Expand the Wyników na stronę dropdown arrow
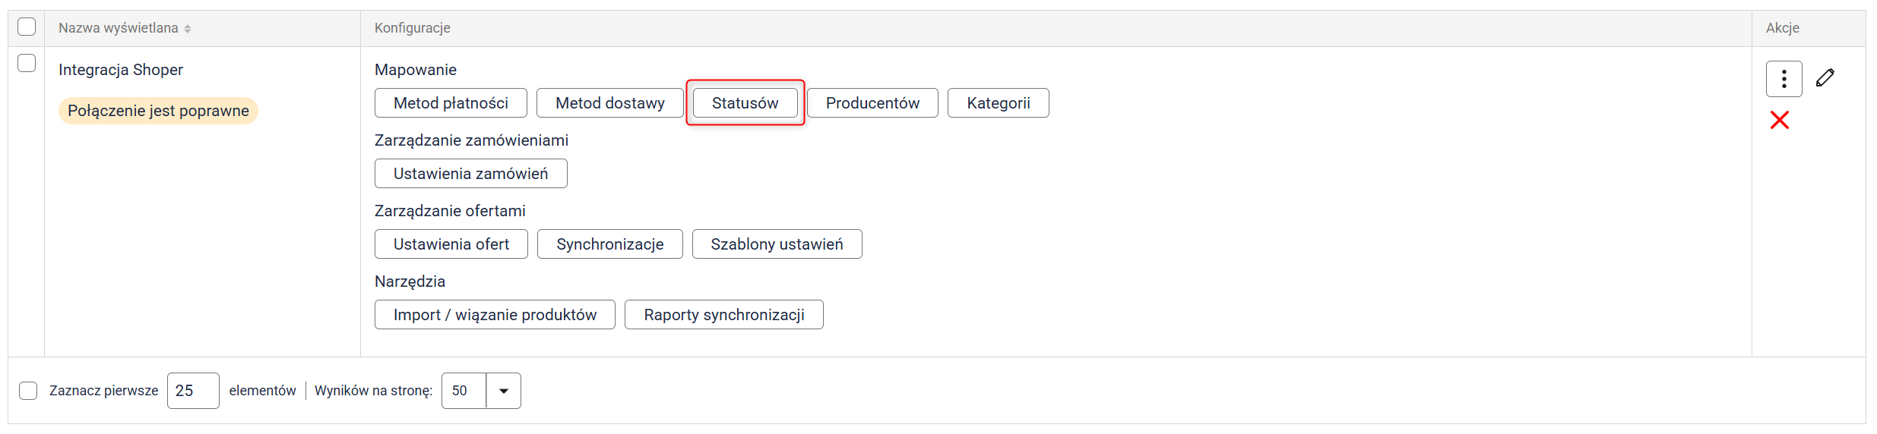Viewport: 1877px width, 434px height. [x=503, y=391]
